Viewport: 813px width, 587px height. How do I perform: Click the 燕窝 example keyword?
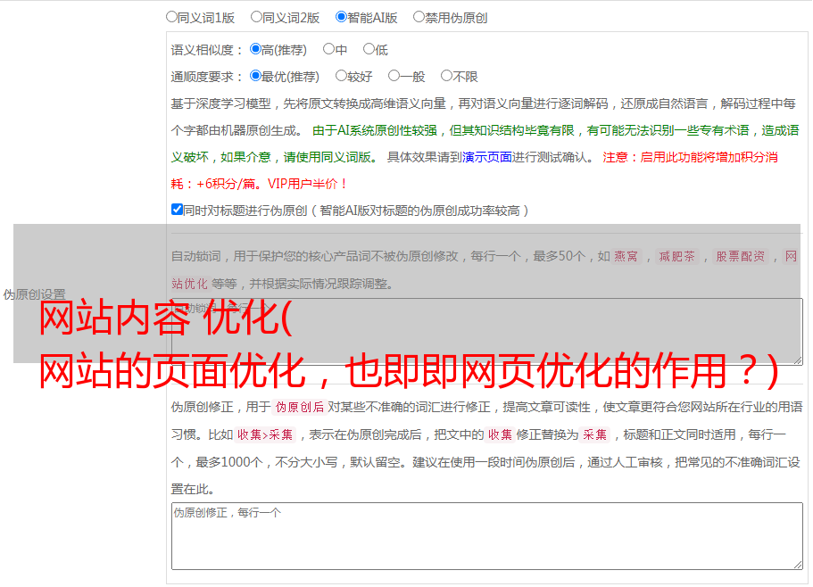(626, 256)
